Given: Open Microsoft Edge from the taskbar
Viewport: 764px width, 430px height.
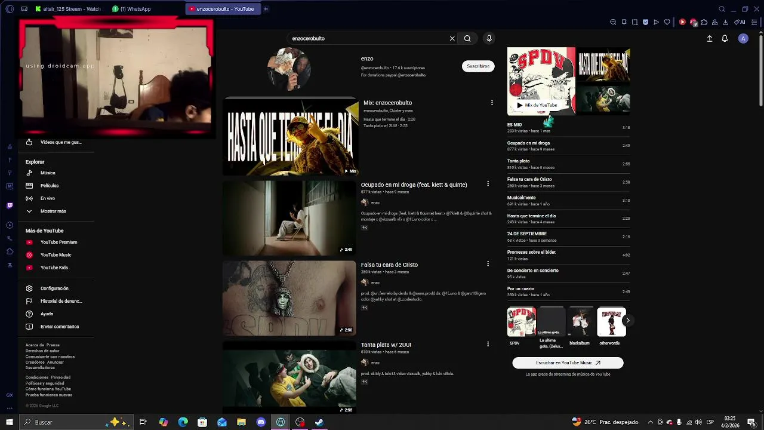Looking at the screenshot, I should click(183, 422).
